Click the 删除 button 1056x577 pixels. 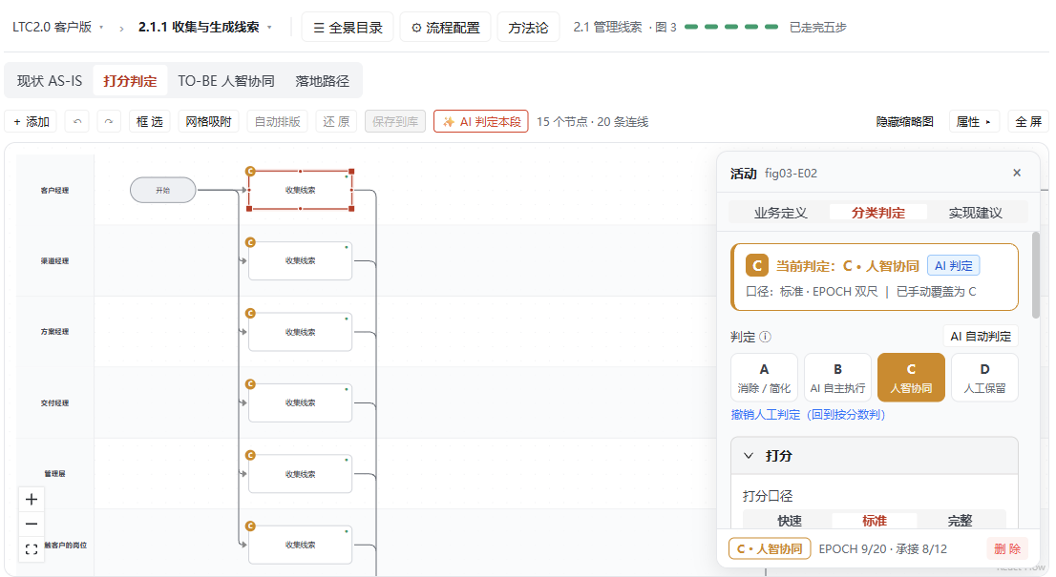tap(1007, 548)
